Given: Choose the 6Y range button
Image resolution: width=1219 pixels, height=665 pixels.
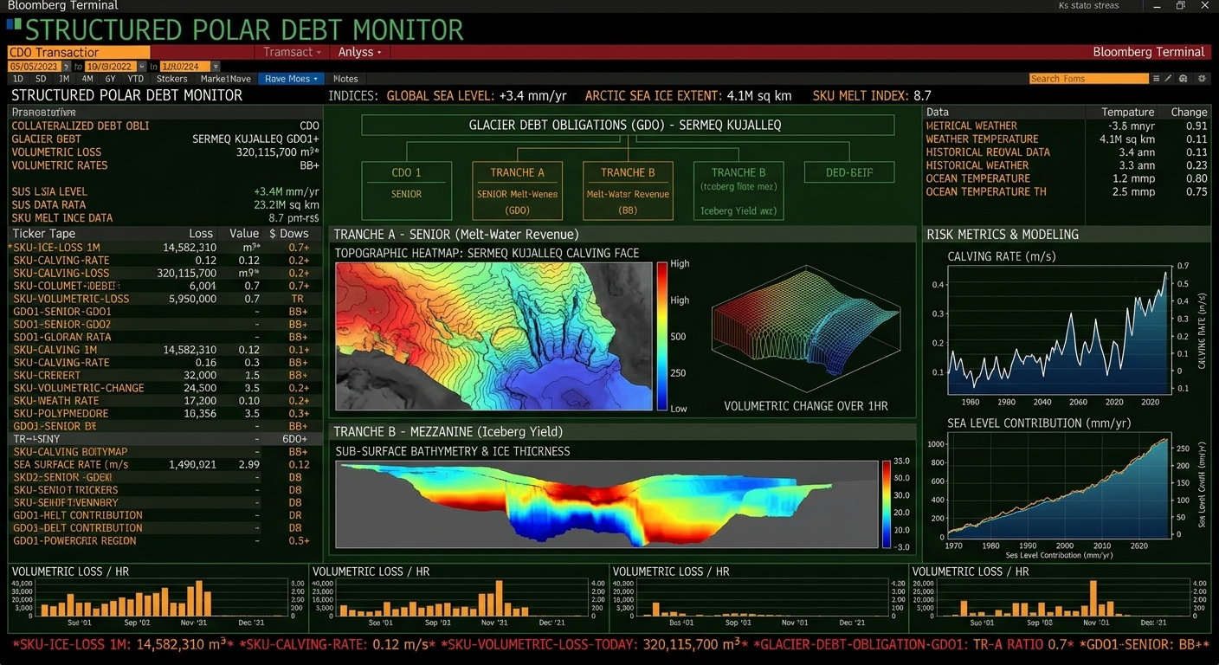Looking at the screenshot, I should point(112,79).
